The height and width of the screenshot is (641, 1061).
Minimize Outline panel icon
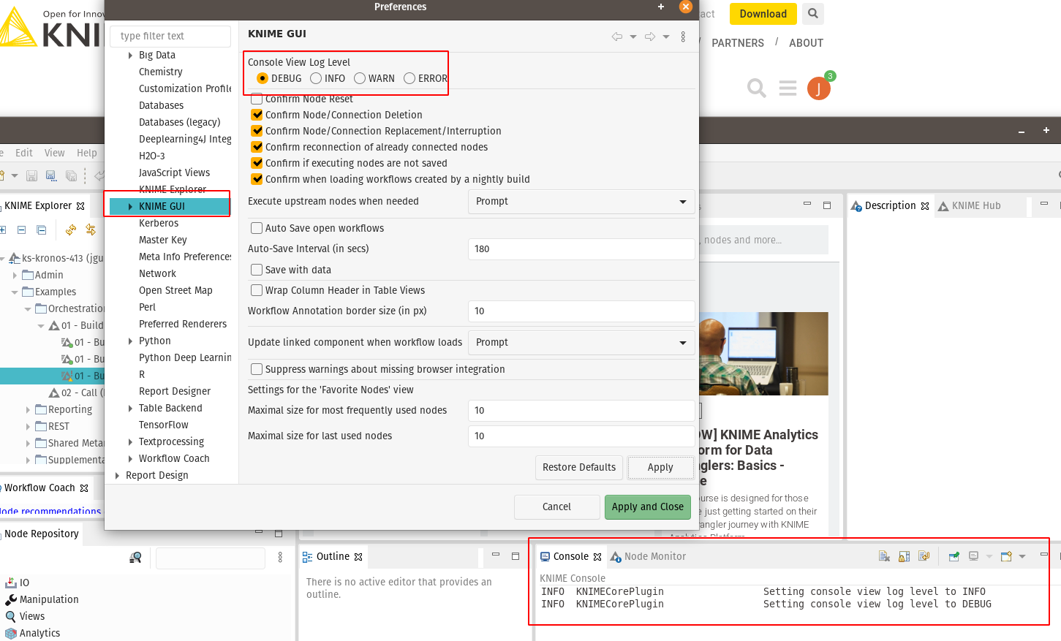click(495, 555)
